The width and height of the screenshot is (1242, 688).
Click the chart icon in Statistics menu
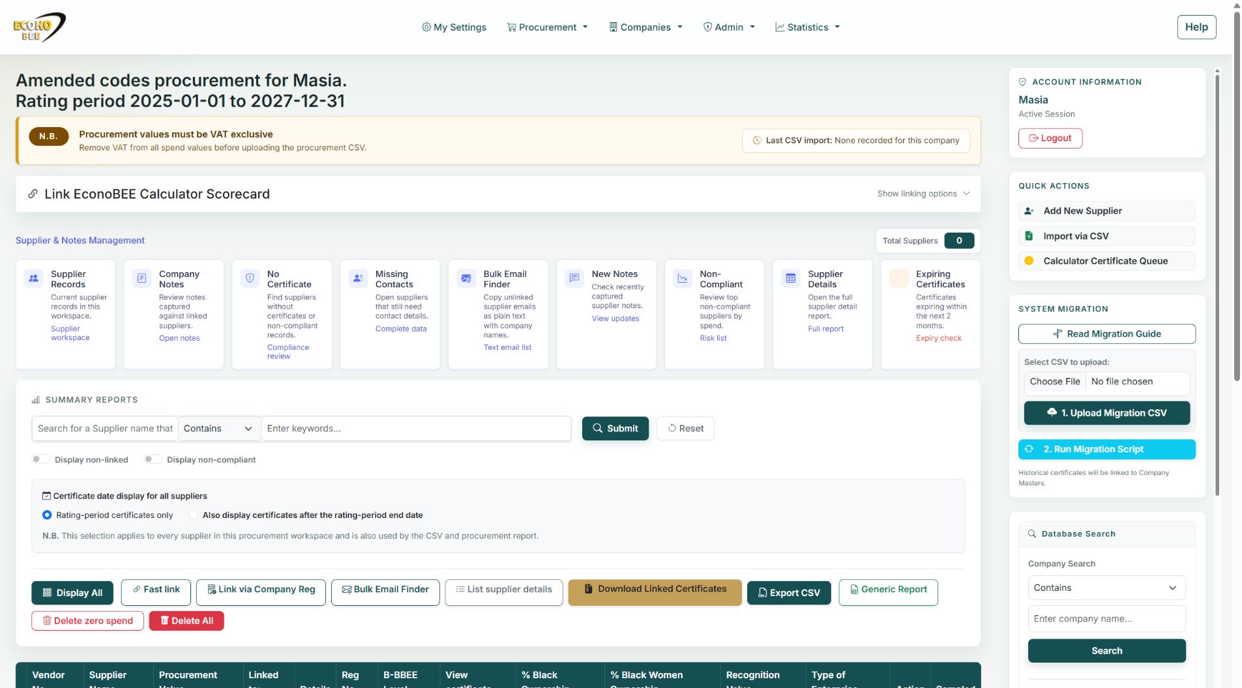780,27
